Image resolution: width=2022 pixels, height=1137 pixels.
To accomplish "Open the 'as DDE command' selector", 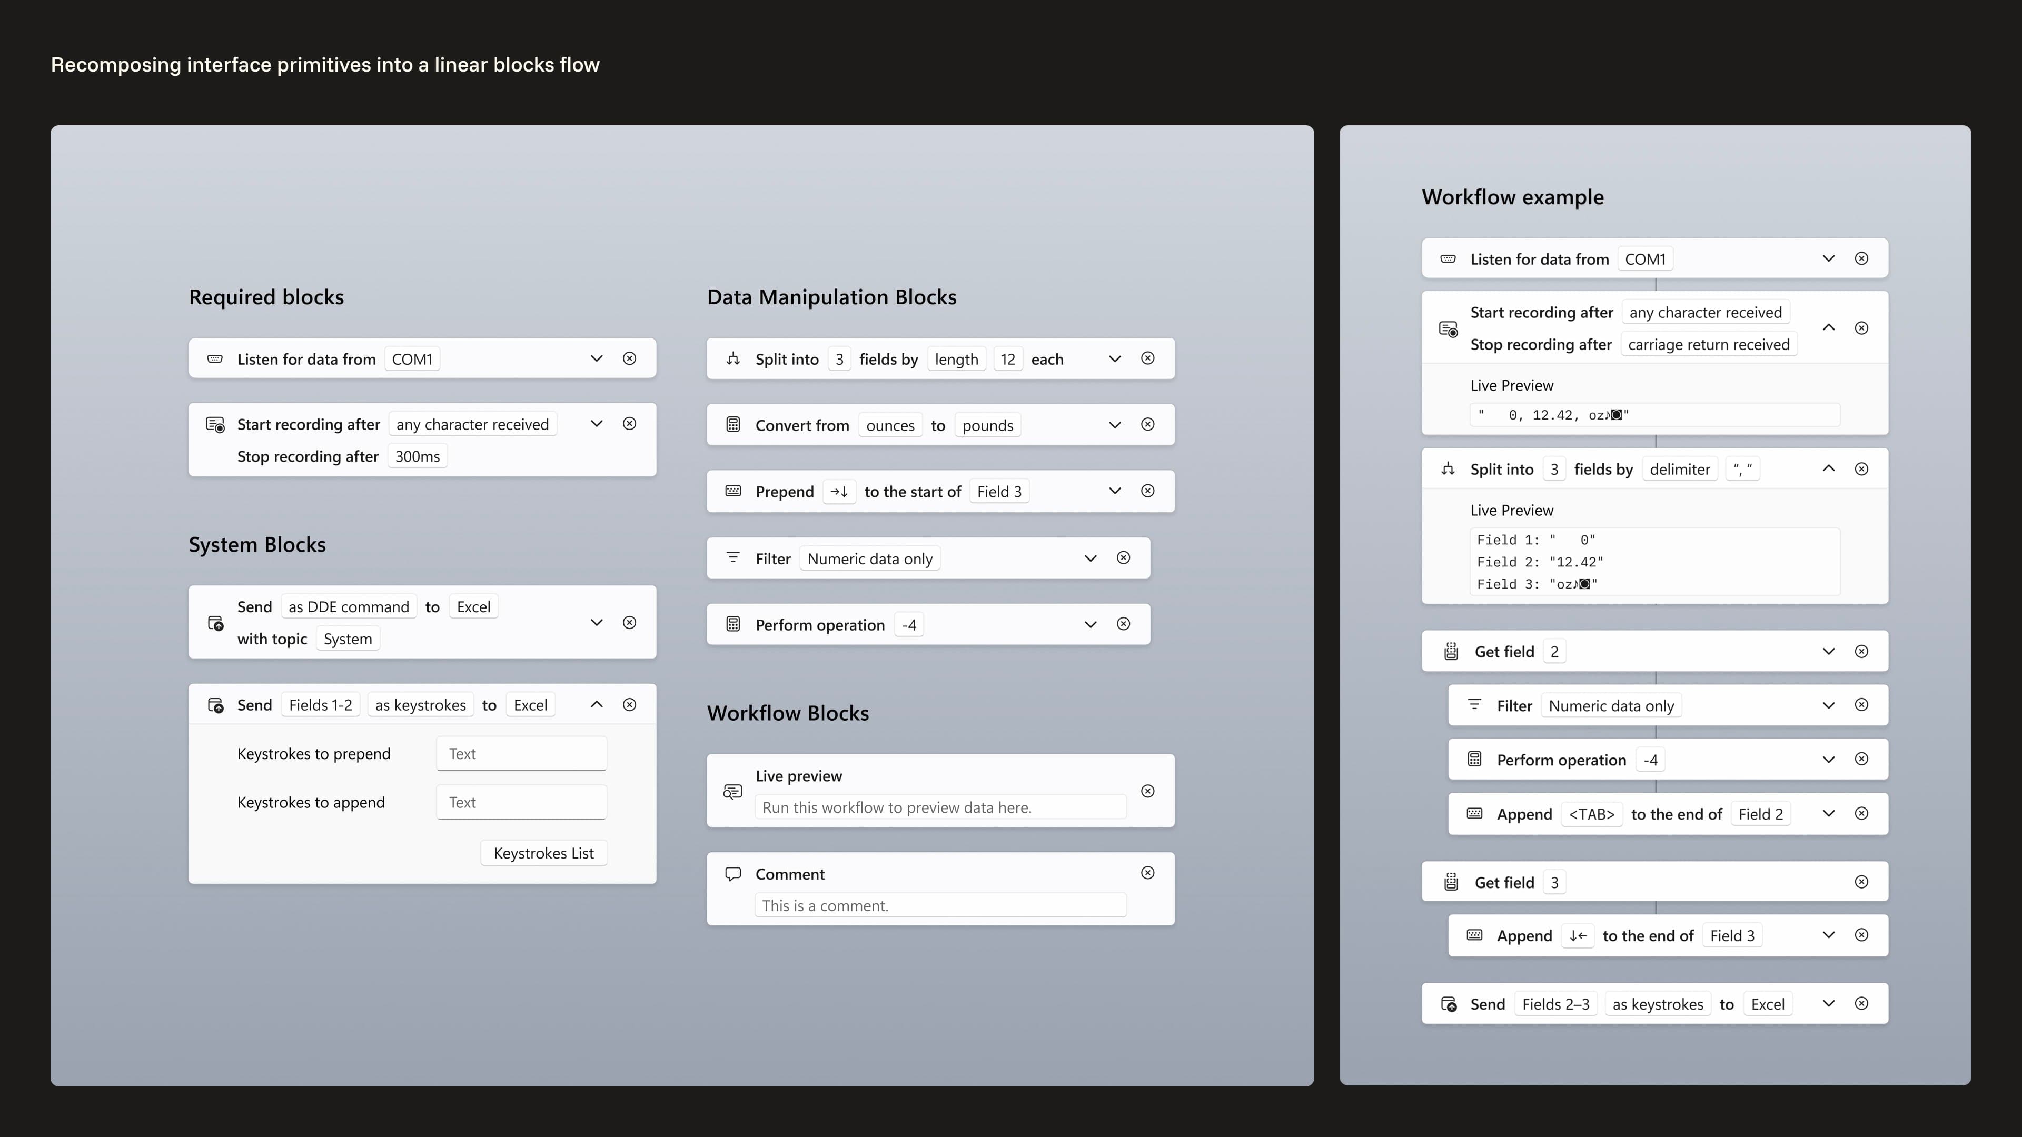I will [349, 606].
